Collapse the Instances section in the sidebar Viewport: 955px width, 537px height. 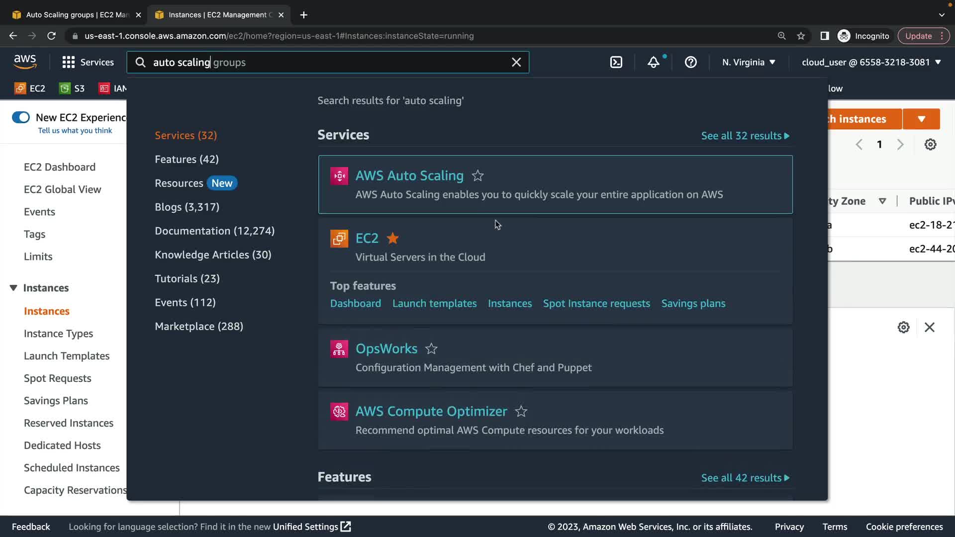13,288
